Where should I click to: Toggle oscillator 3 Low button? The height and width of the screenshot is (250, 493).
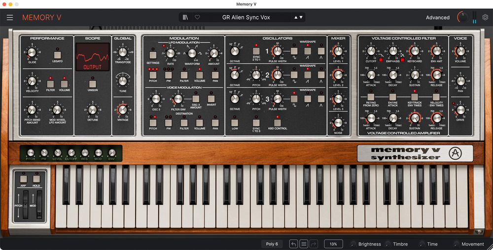[235, 123]
